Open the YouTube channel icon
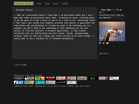 [x=107, y=43]
